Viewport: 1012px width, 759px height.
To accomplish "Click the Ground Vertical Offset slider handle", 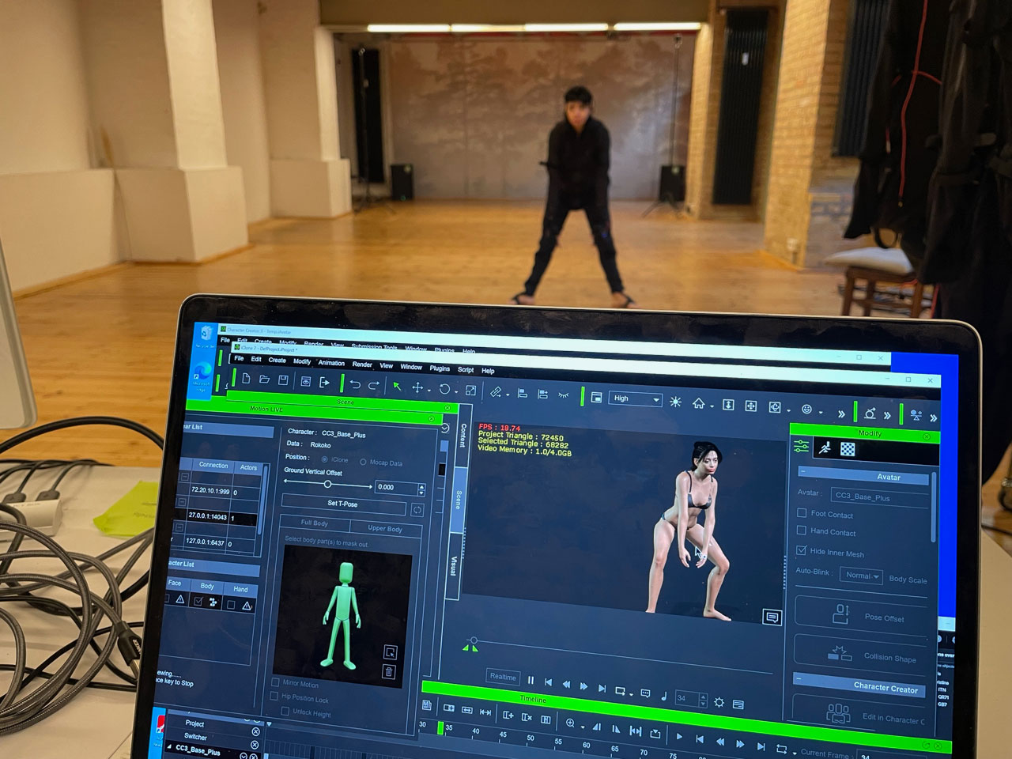I will pyautogui.click(x=327, y=484).
